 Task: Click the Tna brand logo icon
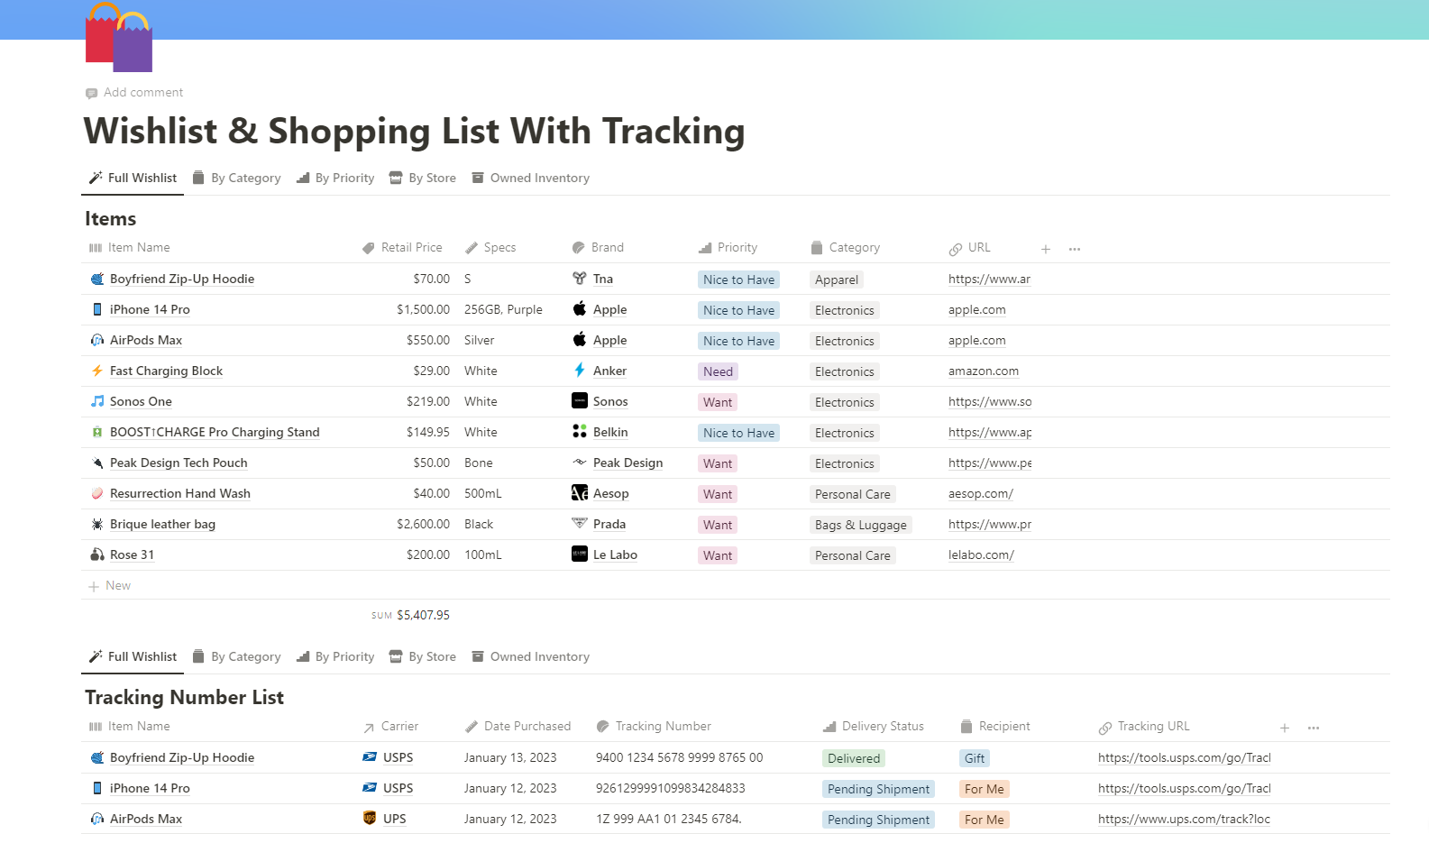pos(580,279)
